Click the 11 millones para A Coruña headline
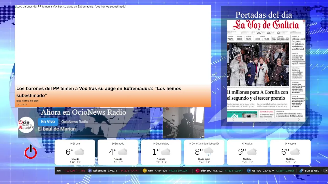 tap(258, 95)
